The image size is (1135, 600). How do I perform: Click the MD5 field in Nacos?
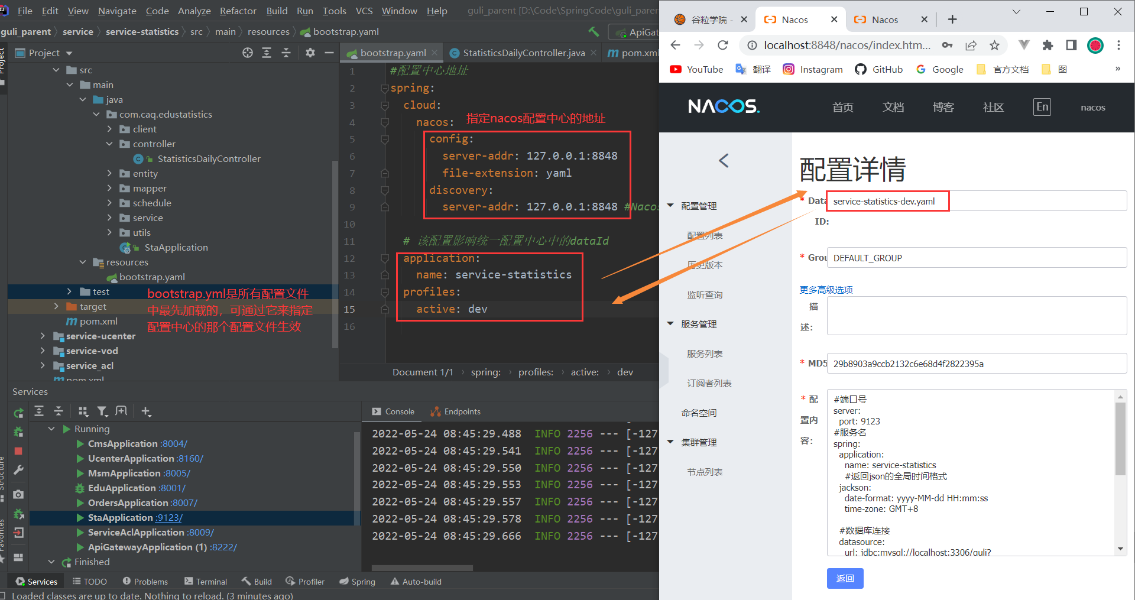(977, 364)
